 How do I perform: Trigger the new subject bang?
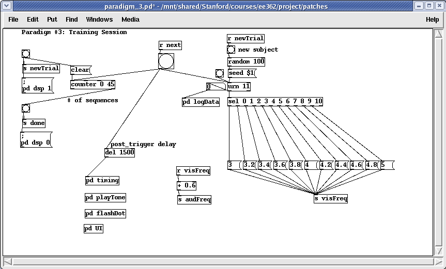tap(231, 50)
